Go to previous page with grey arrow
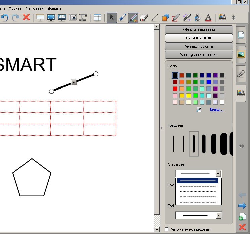Image resolution: width=250 pixels, height=234 pixels. tap(242, 195)
